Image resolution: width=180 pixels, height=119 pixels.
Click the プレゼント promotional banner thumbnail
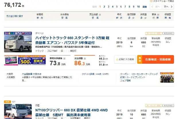click(x=11, y=60)
